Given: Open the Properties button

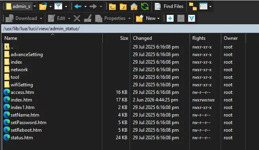Looking at the screenshot, I should click(110, 18).
